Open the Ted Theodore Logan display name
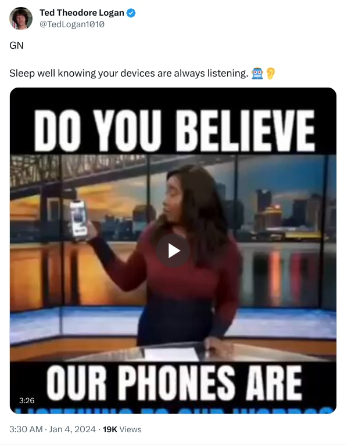The height and width of the screenshot is (445, 355). (x=82, y=13)
